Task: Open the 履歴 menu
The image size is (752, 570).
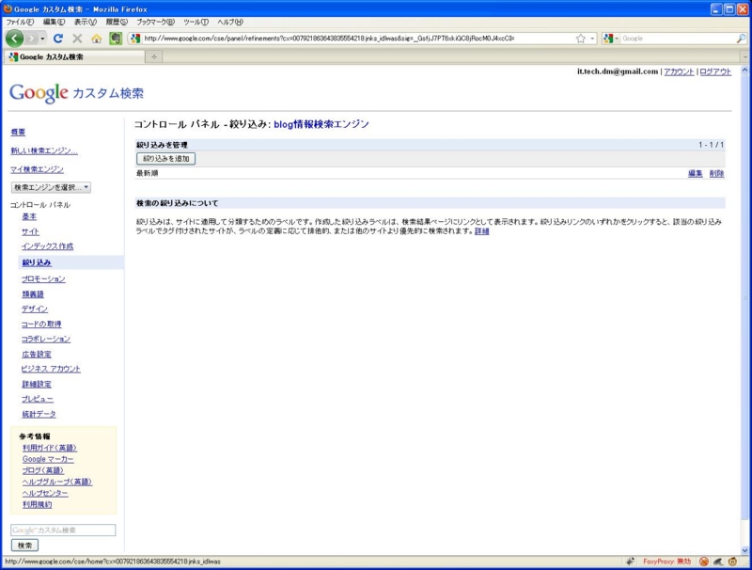Action: click(x=117, y=22)
